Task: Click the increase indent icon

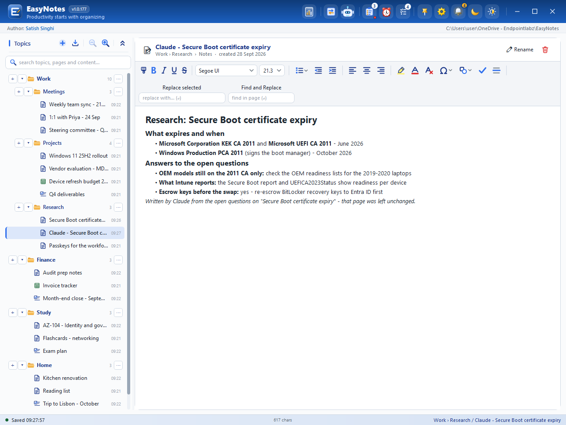Action: coord(333,70)
